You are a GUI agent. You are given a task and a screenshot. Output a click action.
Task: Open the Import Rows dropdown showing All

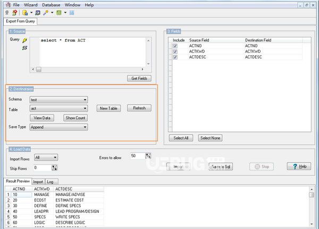pos(46,157)
